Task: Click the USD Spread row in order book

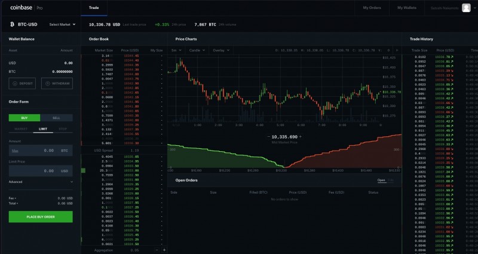Action: coord(124,151)
